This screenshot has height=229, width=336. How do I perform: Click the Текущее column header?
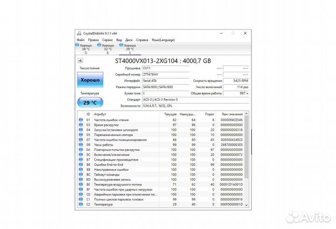[168, 114]
